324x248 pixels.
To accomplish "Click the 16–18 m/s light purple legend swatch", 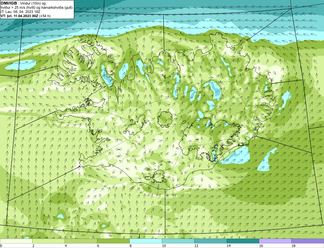I will (x=275, y=241).
